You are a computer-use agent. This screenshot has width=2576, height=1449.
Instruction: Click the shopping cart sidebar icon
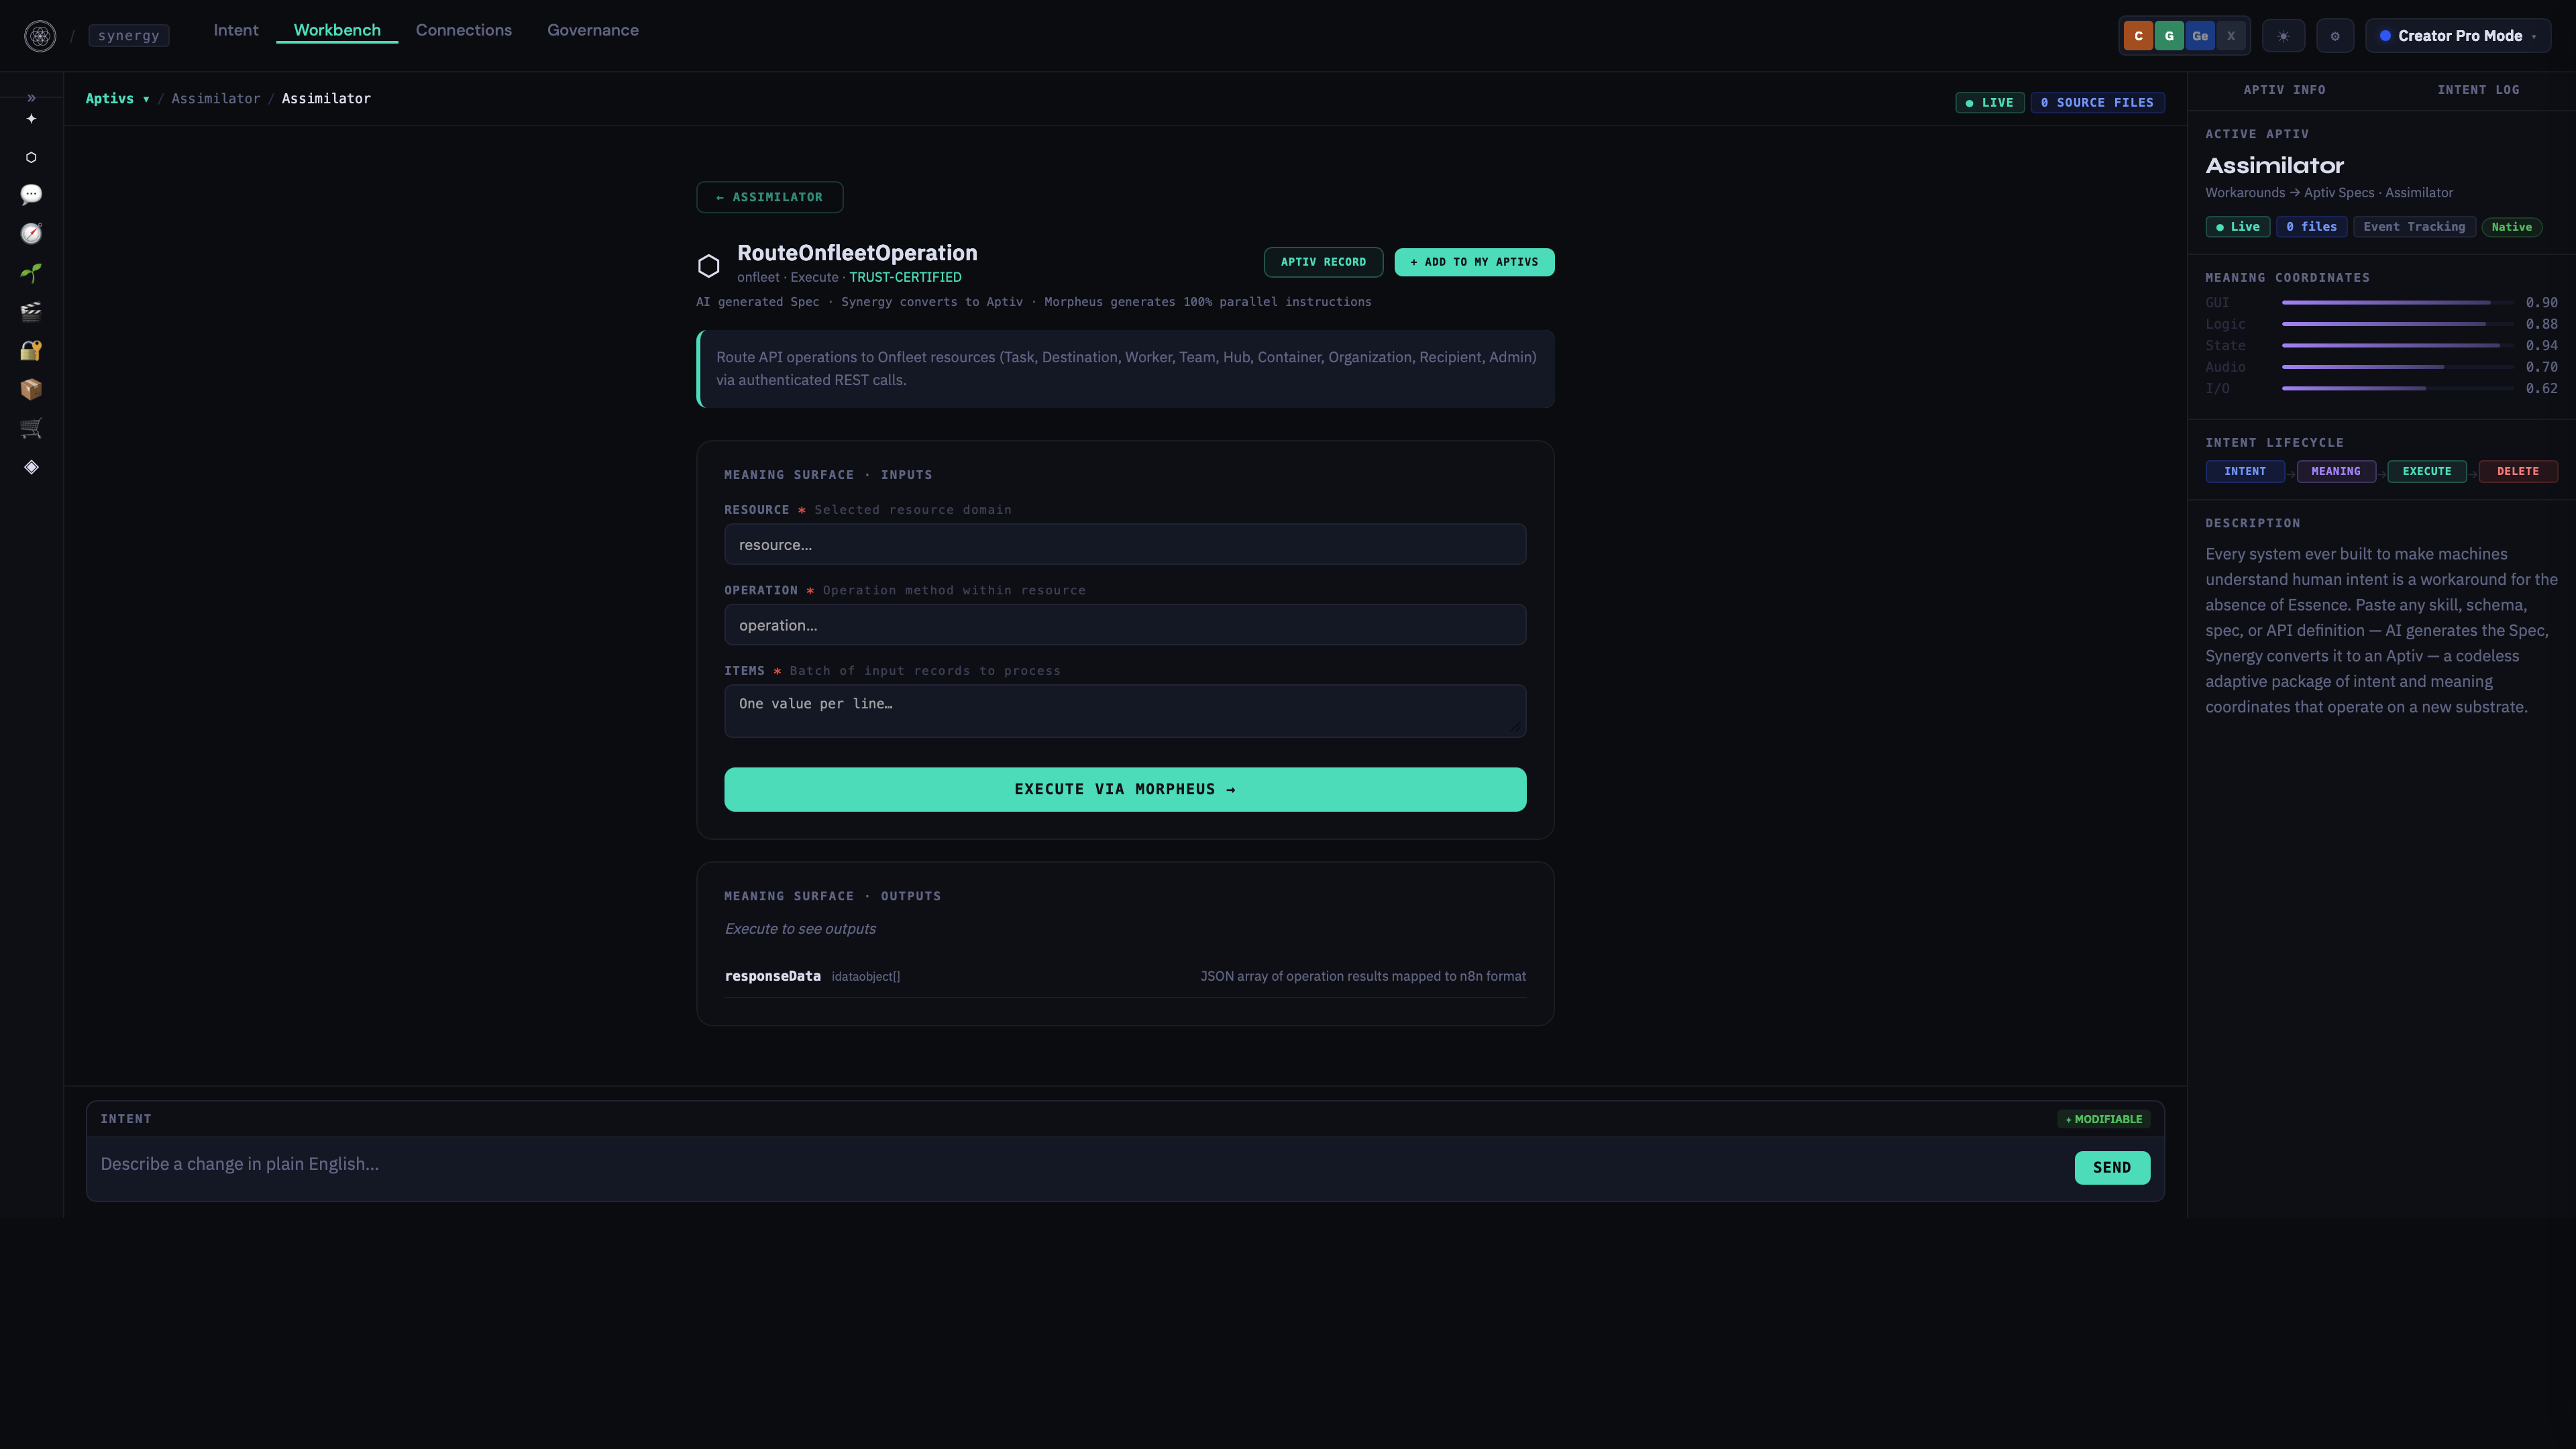pos(31,428)
